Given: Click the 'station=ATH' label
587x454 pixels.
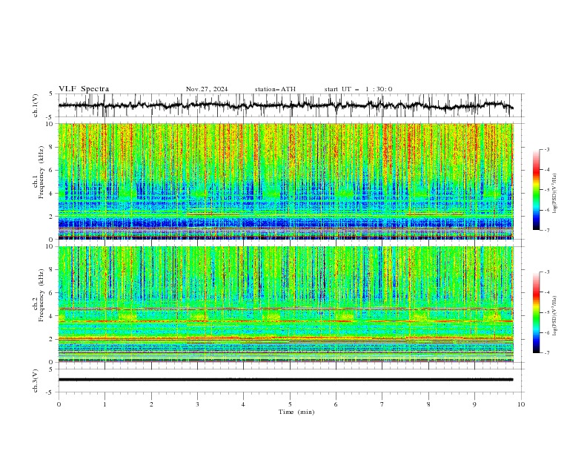Looking at the screenshot, I should 275,89.
